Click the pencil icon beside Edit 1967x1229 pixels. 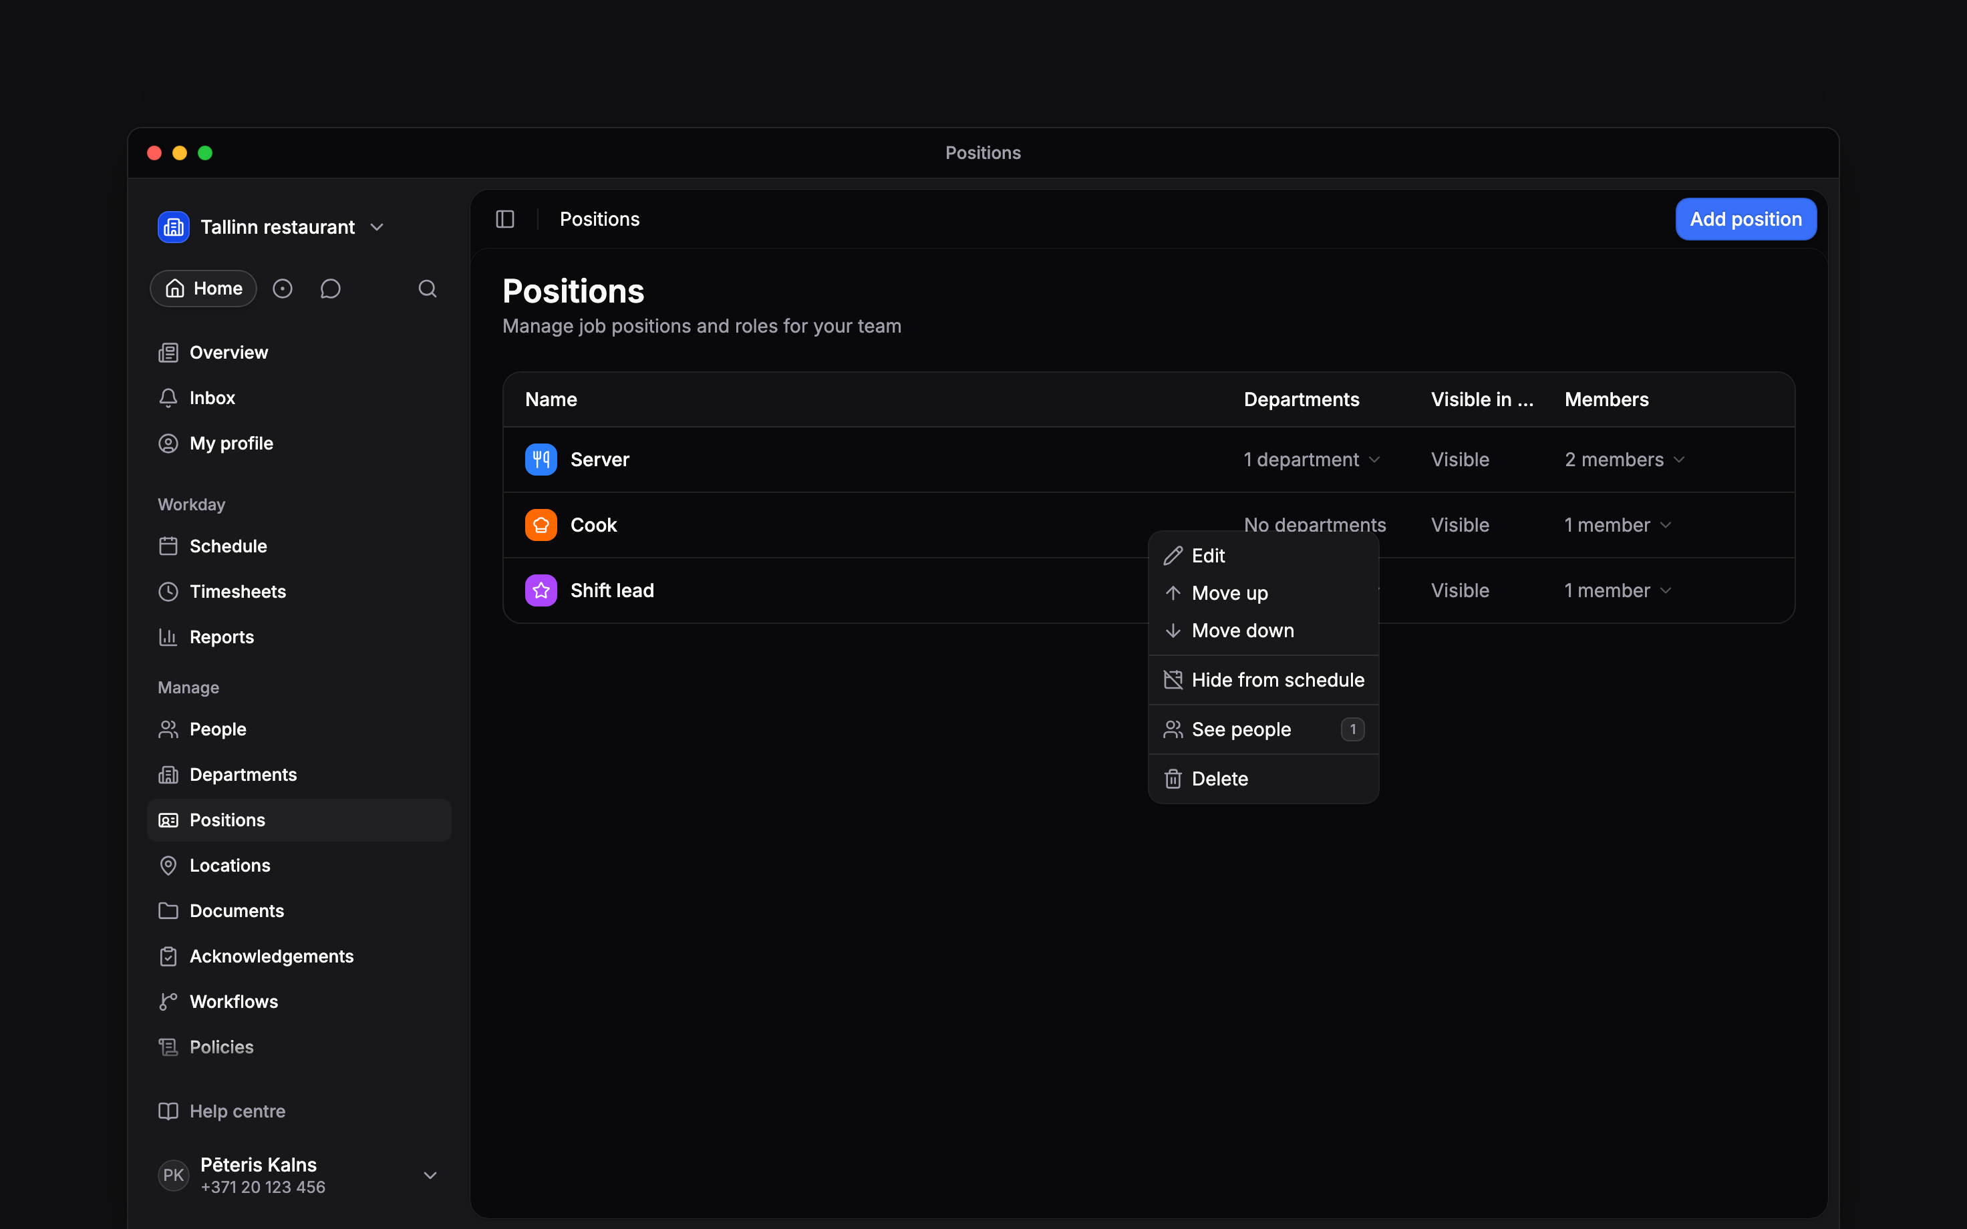tap(1173, 556)
